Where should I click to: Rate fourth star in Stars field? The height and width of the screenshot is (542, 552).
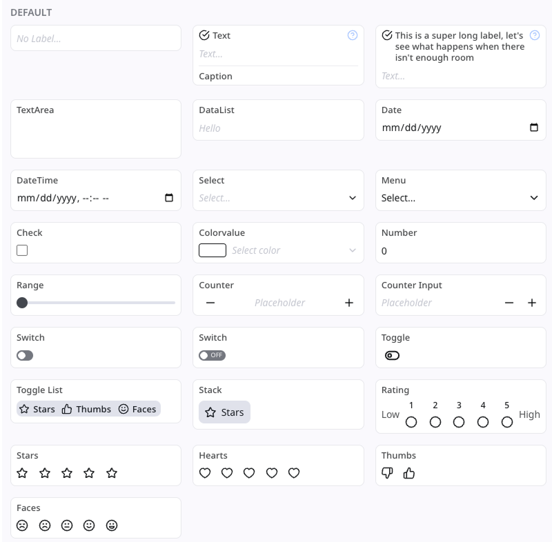pos(89,473)
